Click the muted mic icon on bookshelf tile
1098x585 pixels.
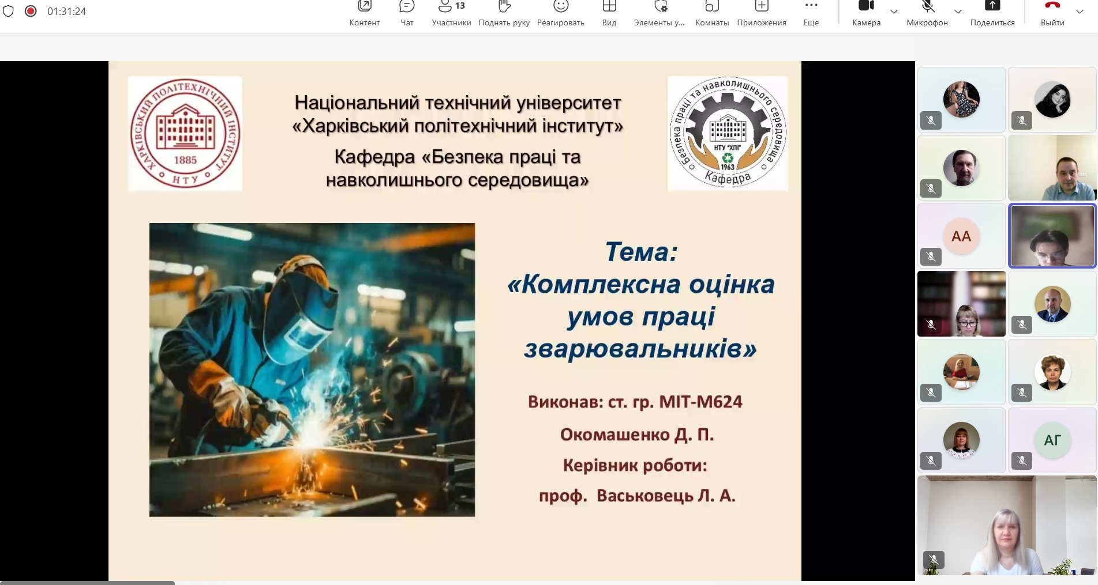point(931,324)
